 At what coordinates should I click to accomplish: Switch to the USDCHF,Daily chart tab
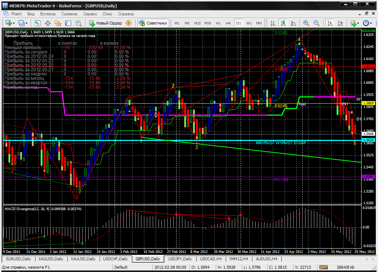pos(115,259)
